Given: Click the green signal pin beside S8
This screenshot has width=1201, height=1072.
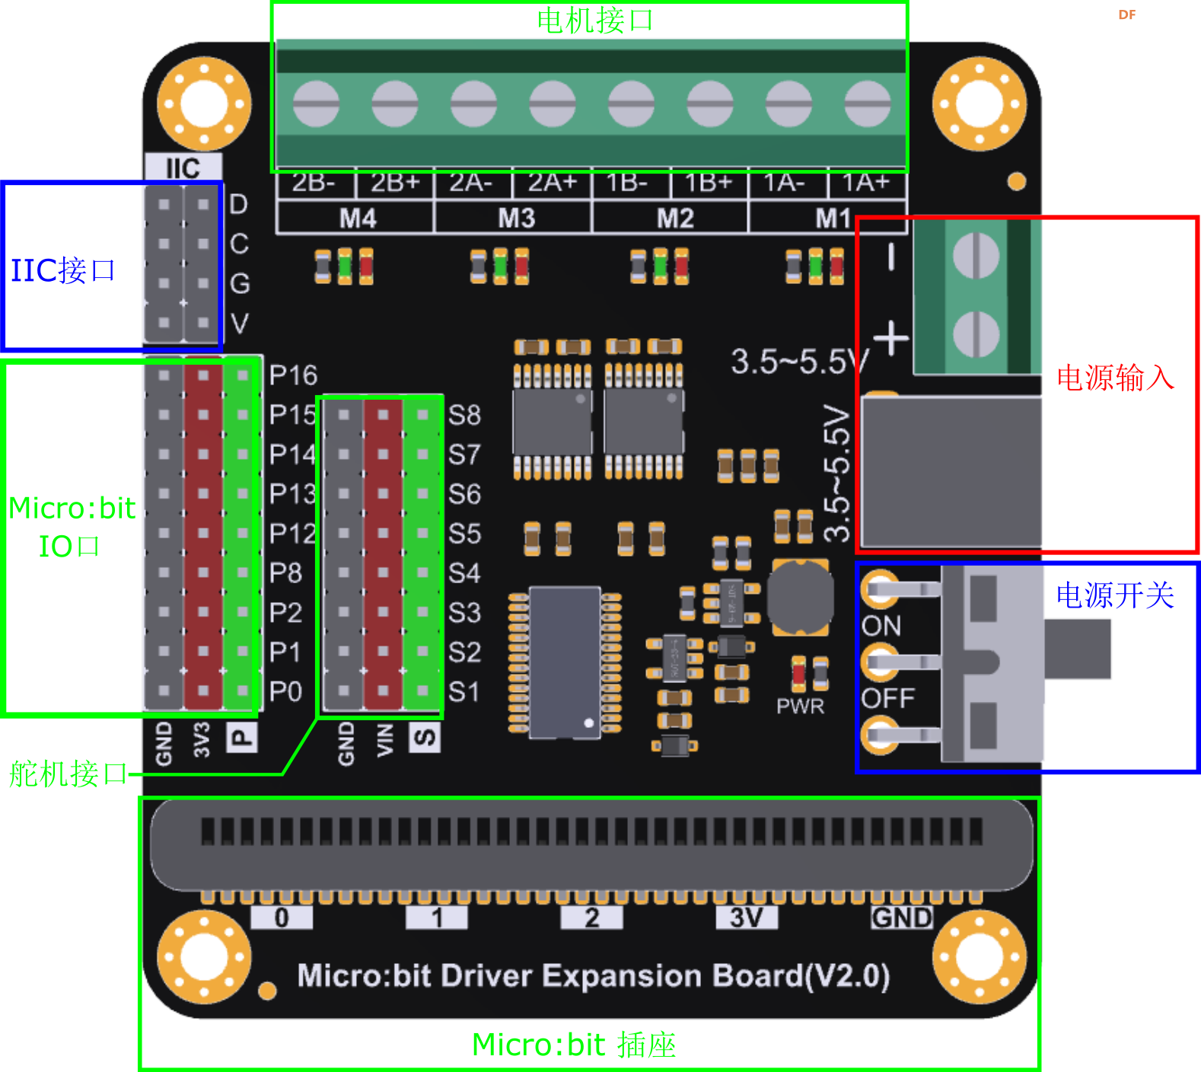Looking at the screenshot, I should tap(422, 415).
